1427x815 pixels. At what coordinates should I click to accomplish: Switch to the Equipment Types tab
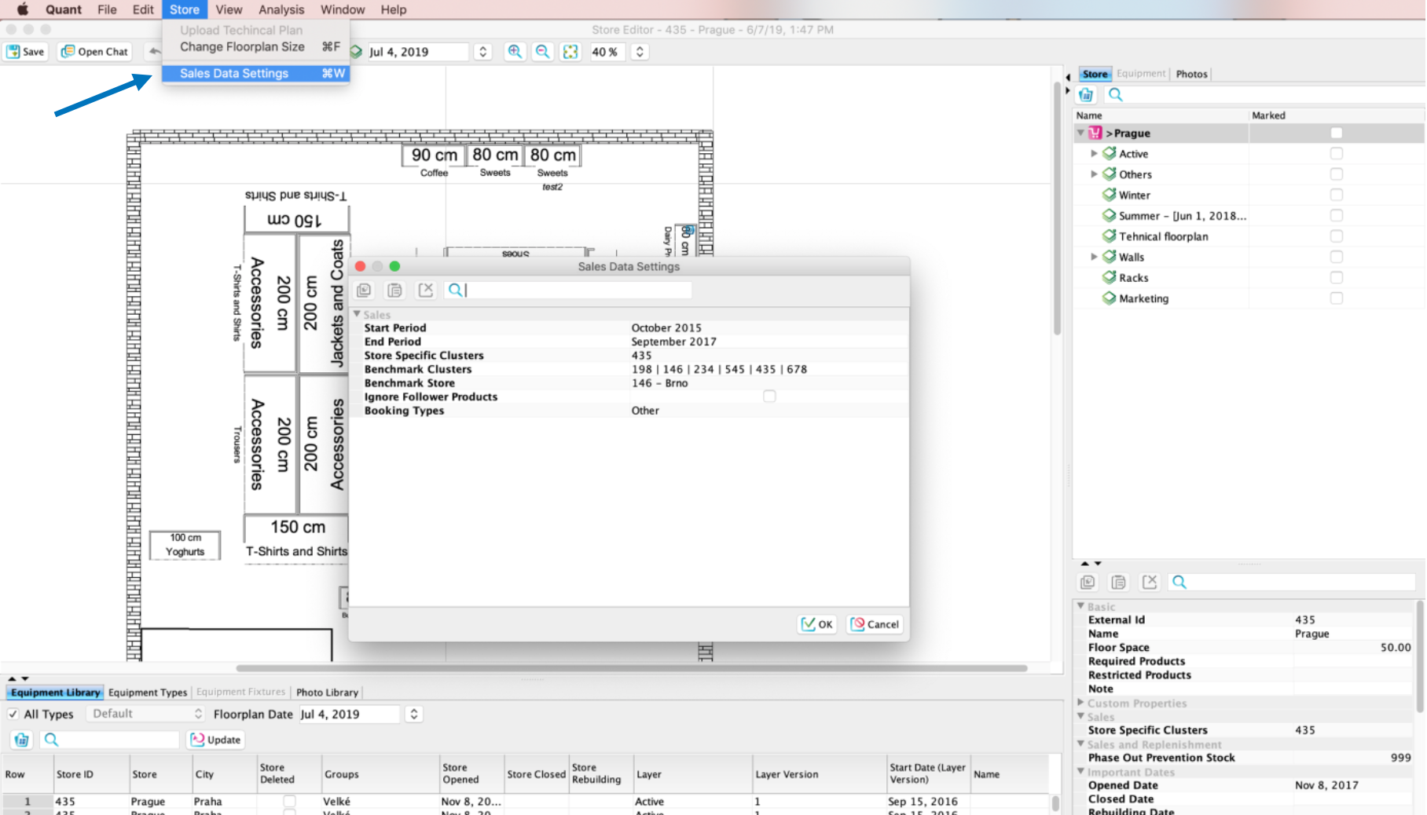[148, 693]
